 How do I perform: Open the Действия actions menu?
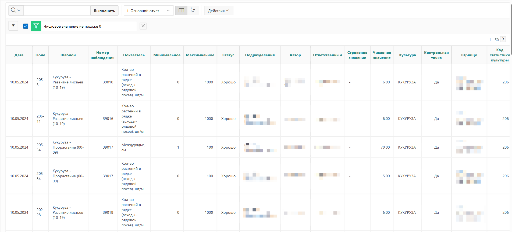[218, 11]
